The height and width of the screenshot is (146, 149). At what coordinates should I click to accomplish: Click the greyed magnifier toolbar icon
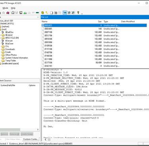pyautogui.click(x=4, y=13)
